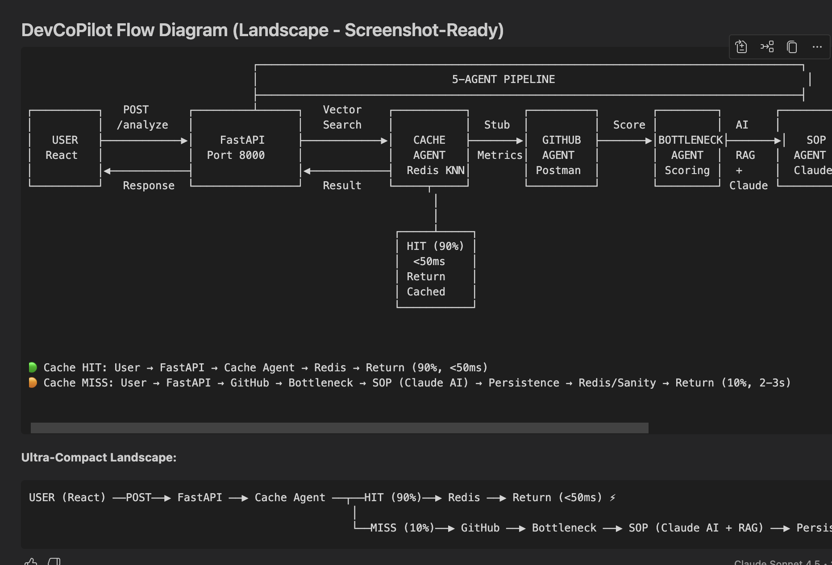Click the flow diagram's horizontal scrollbar
Viewport: 832px width, 565px height.
pyautogui.click(x=340, y=428)
